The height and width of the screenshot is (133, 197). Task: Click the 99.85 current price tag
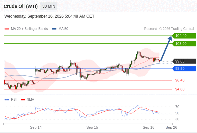[x=184, y=61]
